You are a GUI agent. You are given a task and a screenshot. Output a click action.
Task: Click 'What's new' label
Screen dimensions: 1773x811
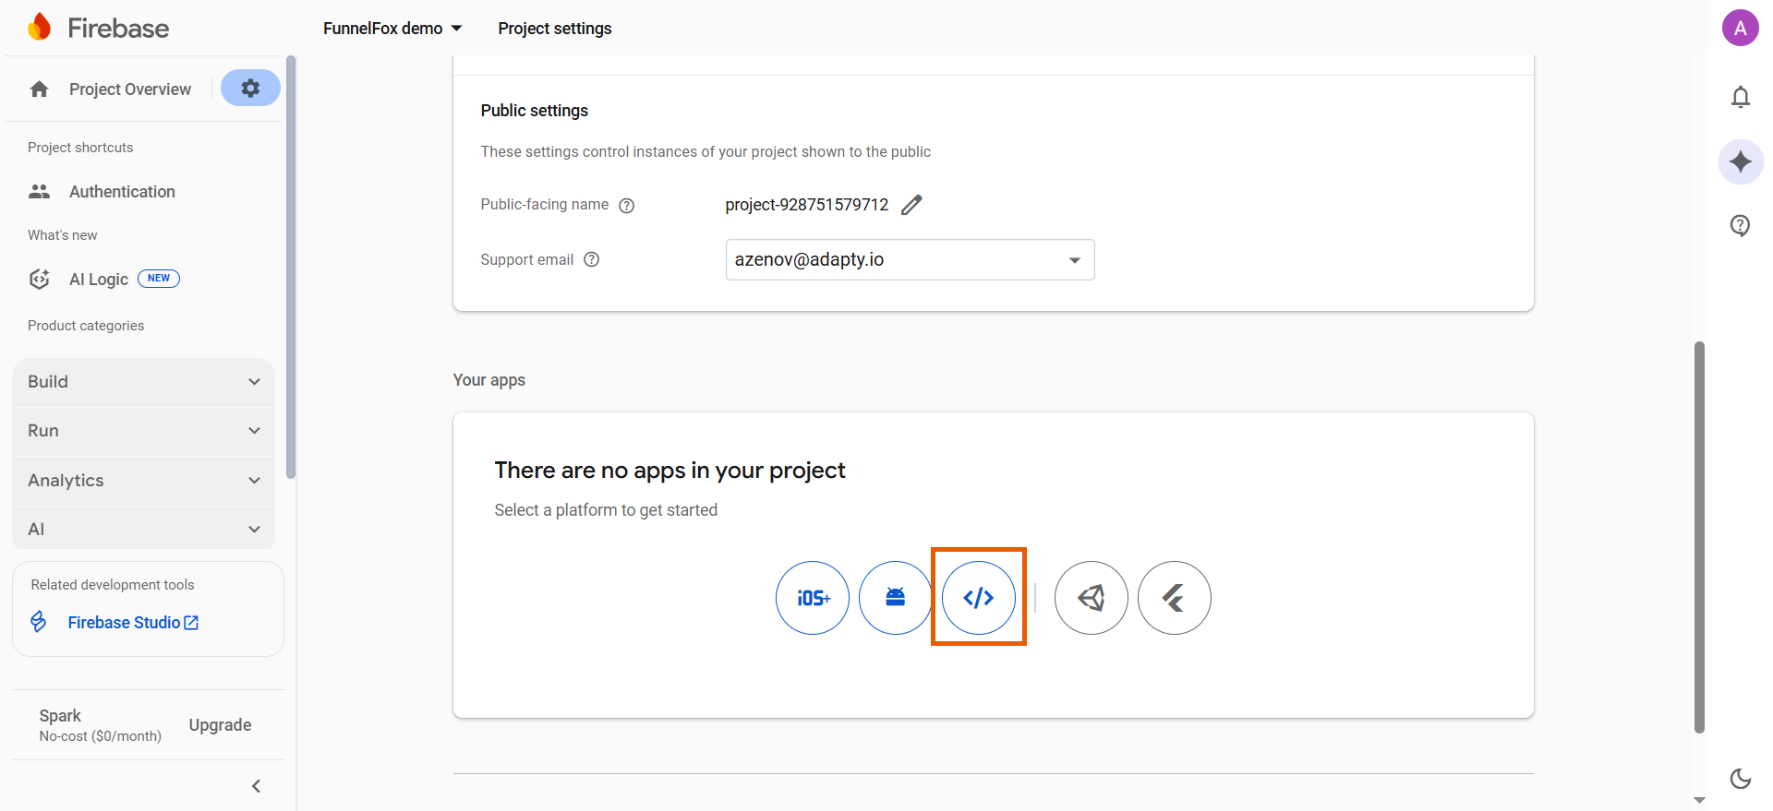[62, 235]
